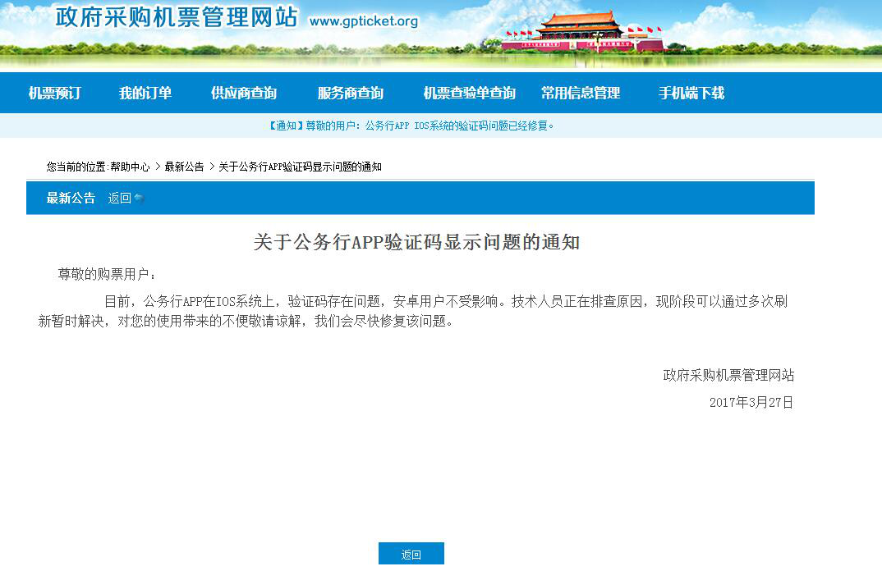This screenshot has width=882, height=571.
Task: Click the blue 返回 button at the bottom
Action: point(411,553)
